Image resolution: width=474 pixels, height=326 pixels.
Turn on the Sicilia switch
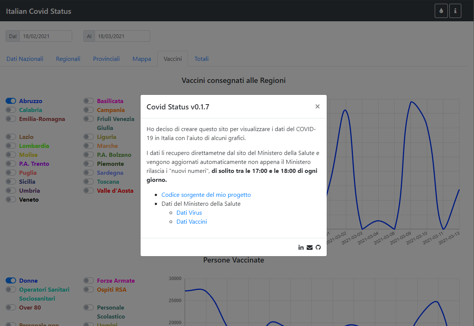coord(11,181)
